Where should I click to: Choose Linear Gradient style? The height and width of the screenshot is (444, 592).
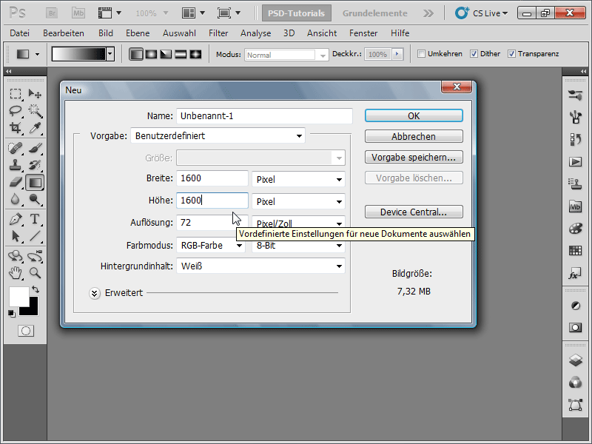click(x=136, y=54)
